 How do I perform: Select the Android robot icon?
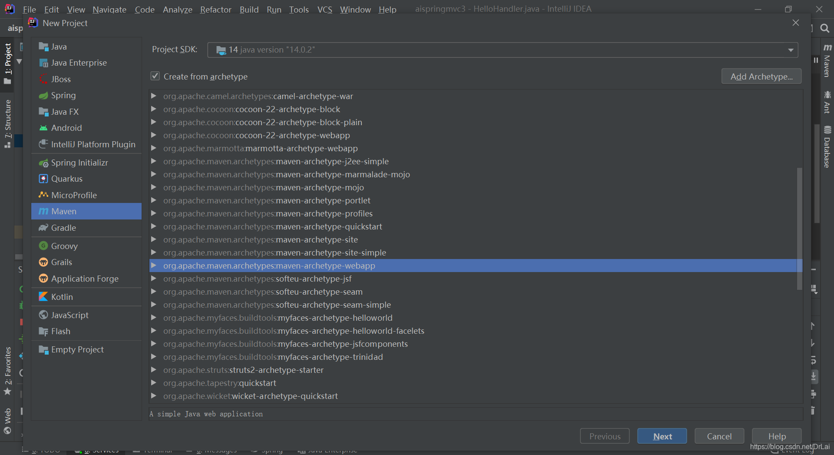[x=43, y=128]
